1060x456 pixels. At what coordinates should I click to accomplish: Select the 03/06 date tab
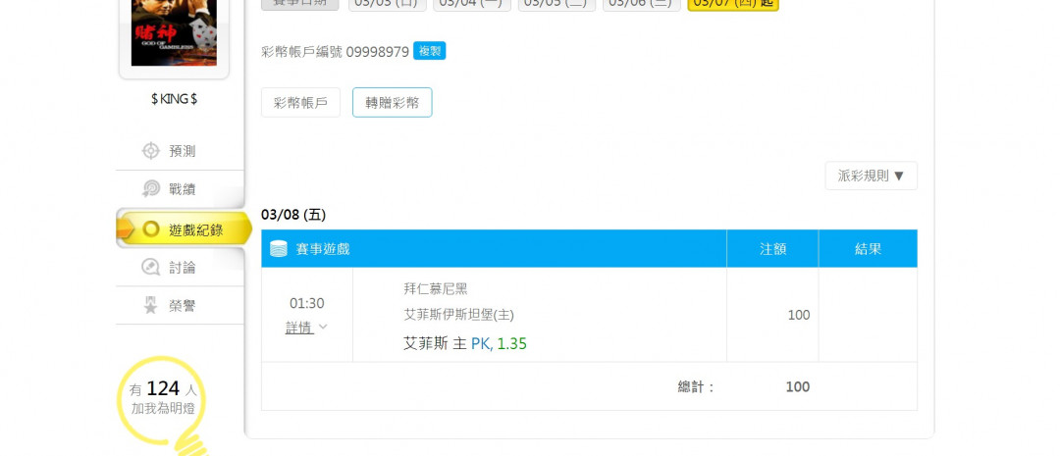click(642, 4)
